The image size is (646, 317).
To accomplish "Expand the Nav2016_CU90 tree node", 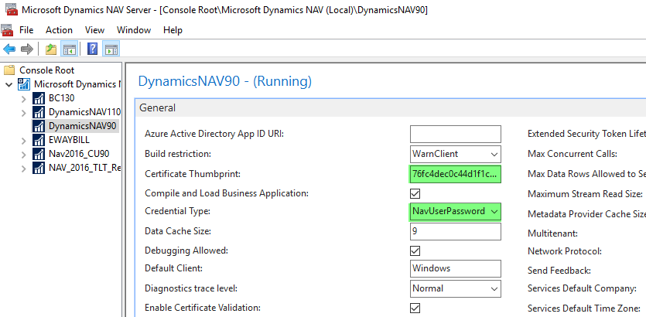I will 23,155.
